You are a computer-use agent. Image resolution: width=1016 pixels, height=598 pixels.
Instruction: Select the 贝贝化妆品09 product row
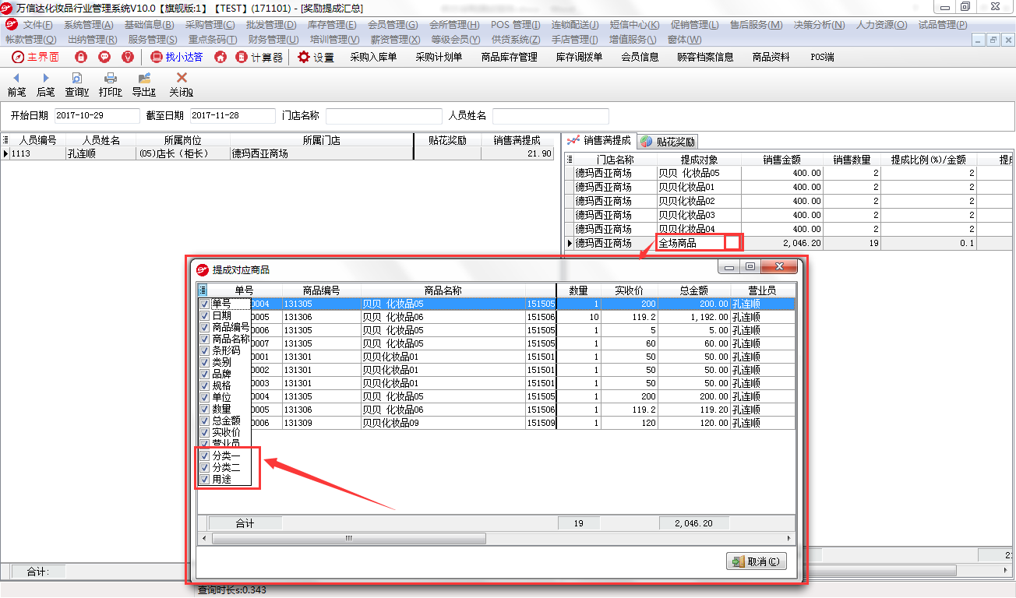pos(496,423)
